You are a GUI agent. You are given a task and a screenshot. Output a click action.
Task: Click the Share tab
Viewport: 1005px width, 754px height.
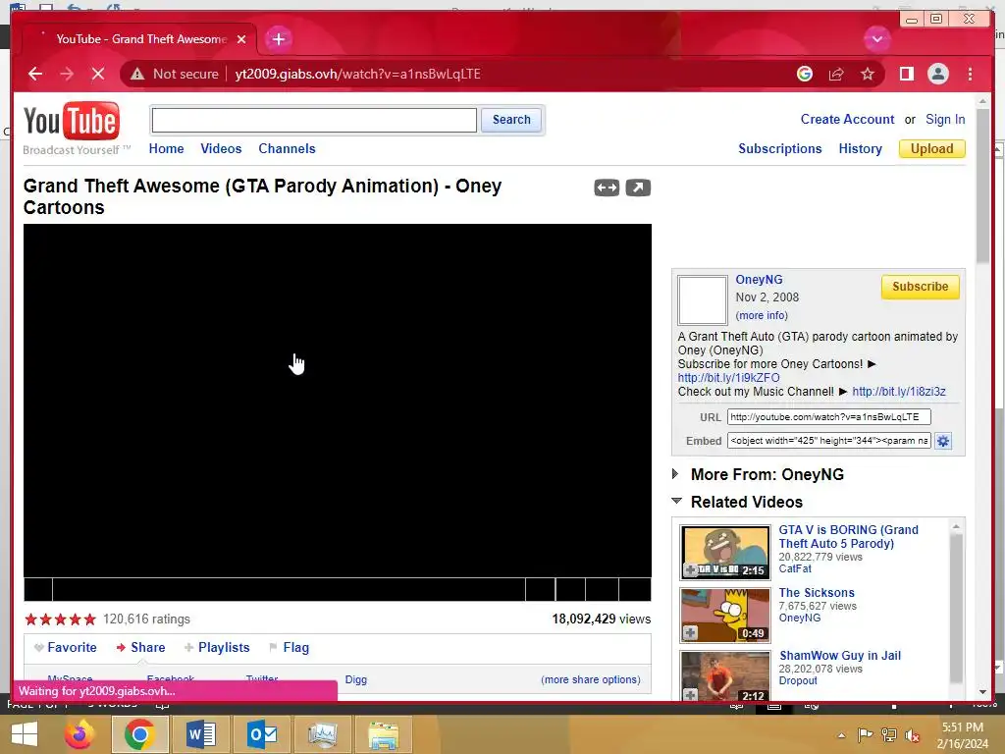pyautogui.click(x=140, y=648)
